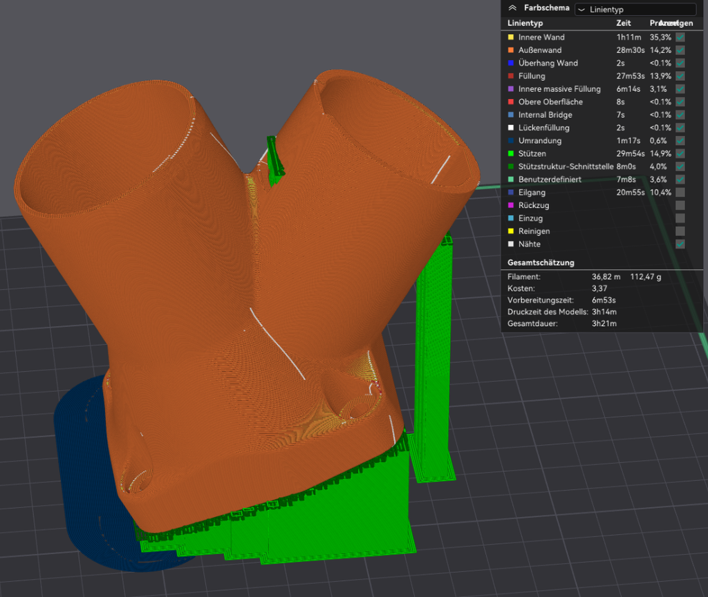Image resolution: width=708 pixels, height=597 pixels.
Task: Click the Zeit column header
Action: [x=624, y=23]
